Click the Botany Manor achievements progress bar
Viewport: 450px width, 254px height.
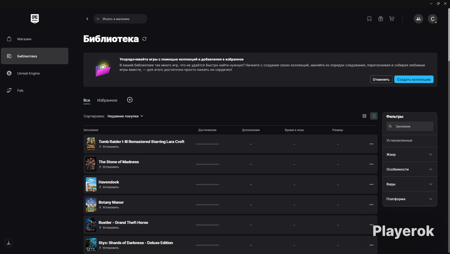[x=207, y=205]
